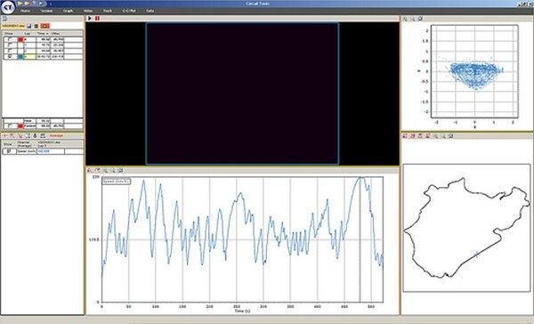The image size is (534, 324).
Task: Click last zoom-fit icon in track map toolbar
Action: pos(451,135)
